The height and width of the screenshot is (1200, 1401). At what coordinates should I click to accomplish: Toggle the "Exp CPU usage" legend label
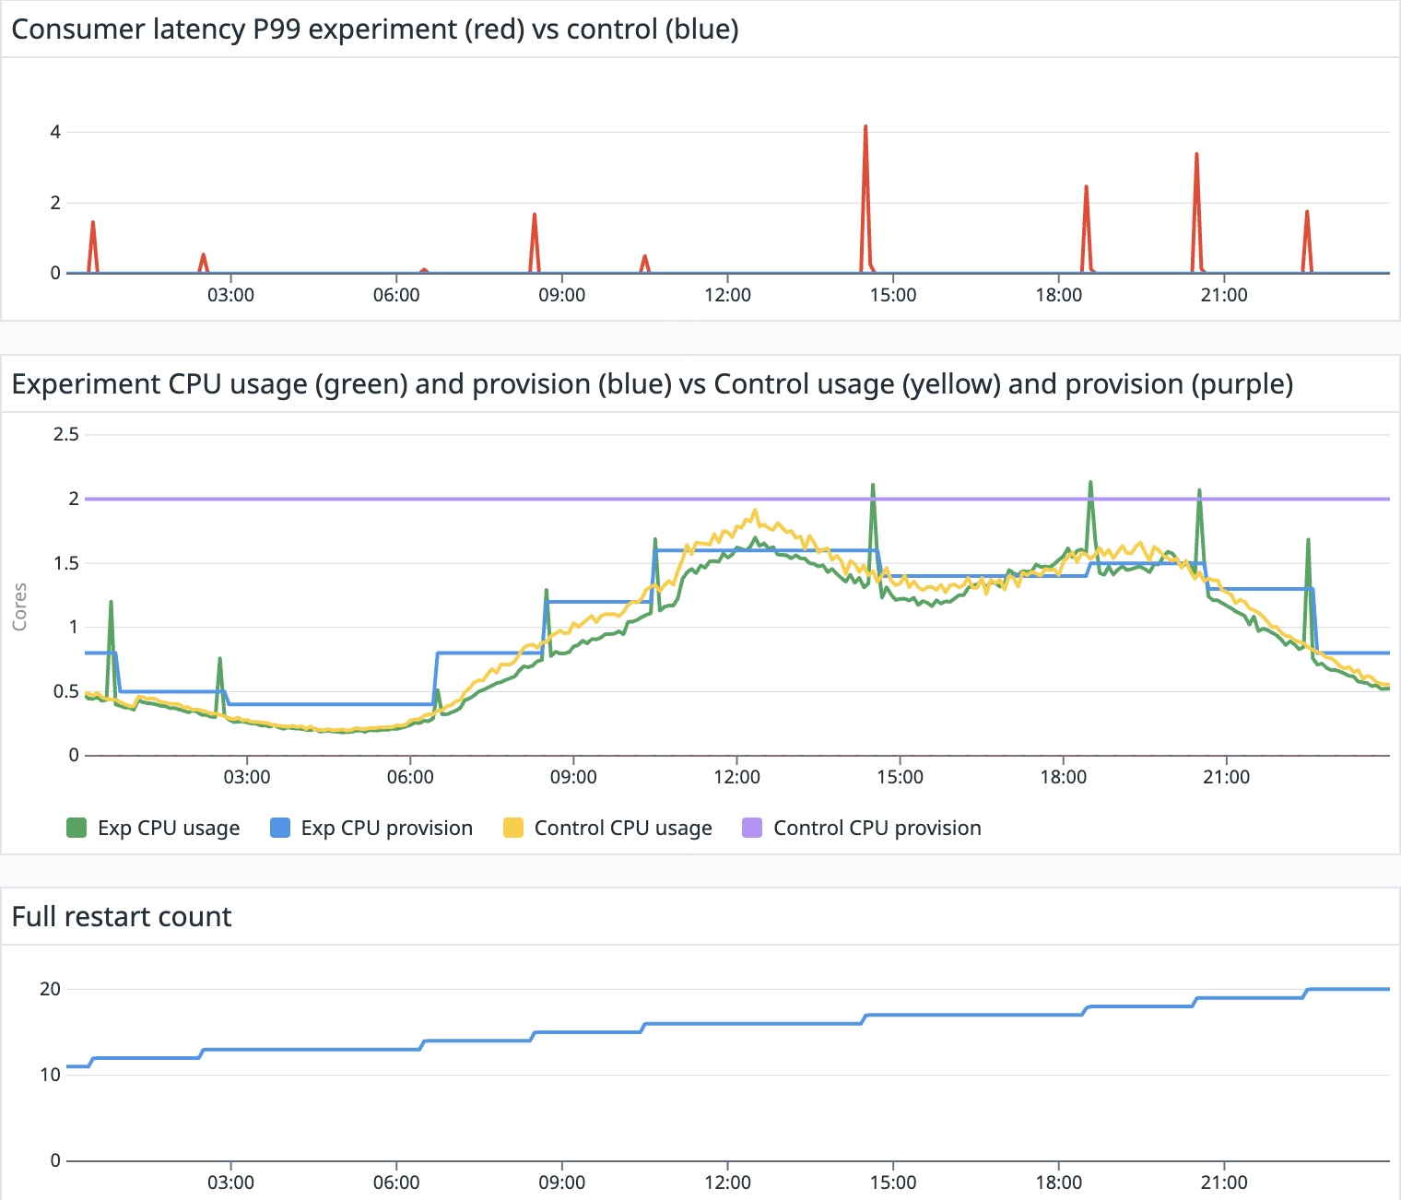(169, 828)
